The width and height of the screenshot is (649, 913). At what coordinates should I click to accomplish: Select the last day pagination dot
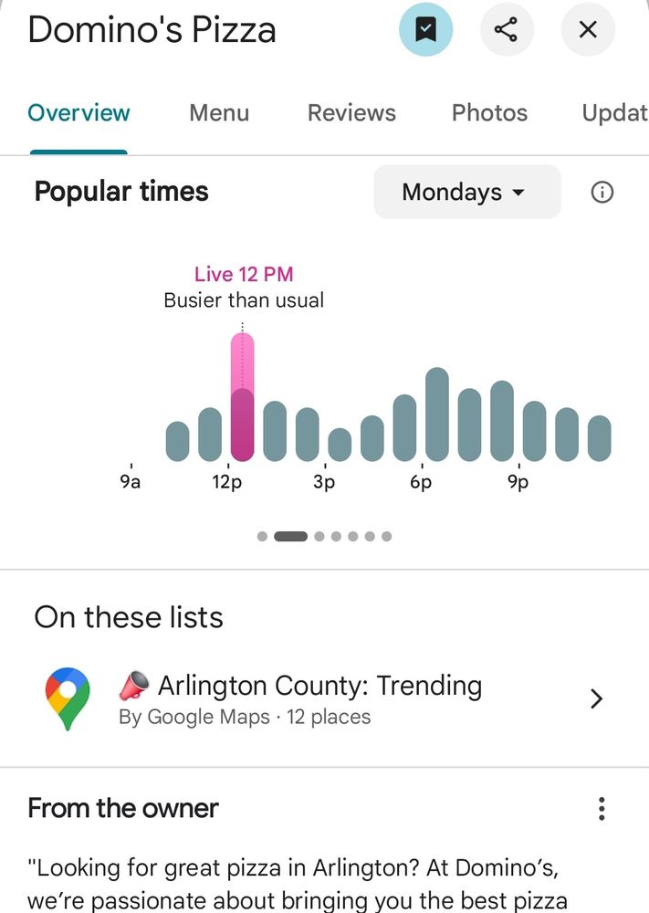(x=386, y=536)
